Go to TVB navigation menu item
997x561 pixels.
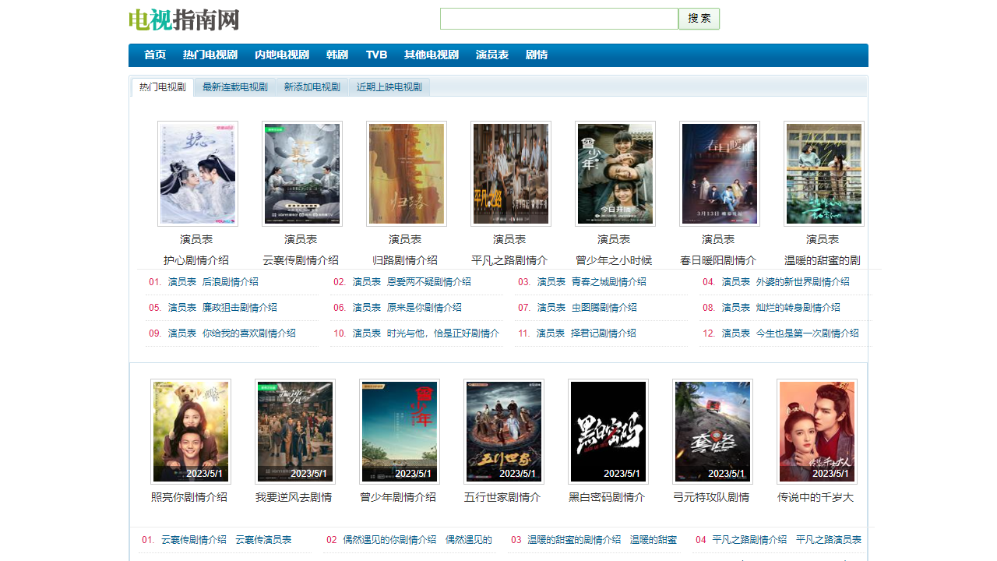coord(376,55)
